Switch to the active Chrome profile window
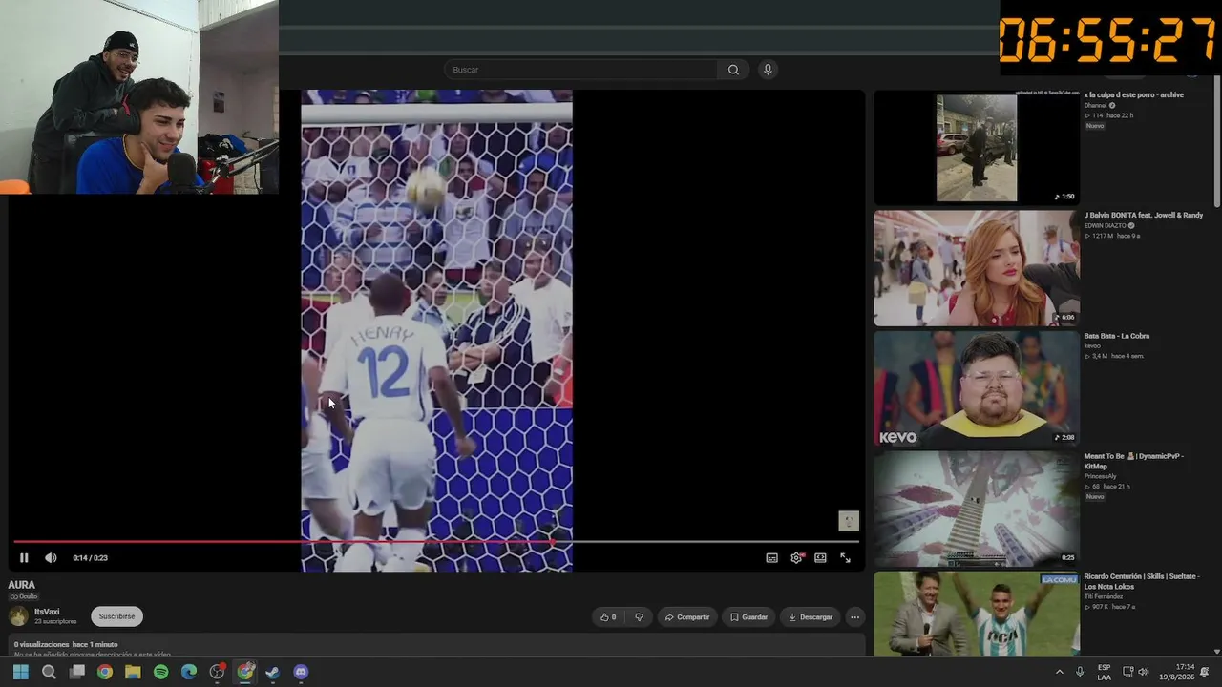This screenshot has width=1222, height=687. point(245,672)
